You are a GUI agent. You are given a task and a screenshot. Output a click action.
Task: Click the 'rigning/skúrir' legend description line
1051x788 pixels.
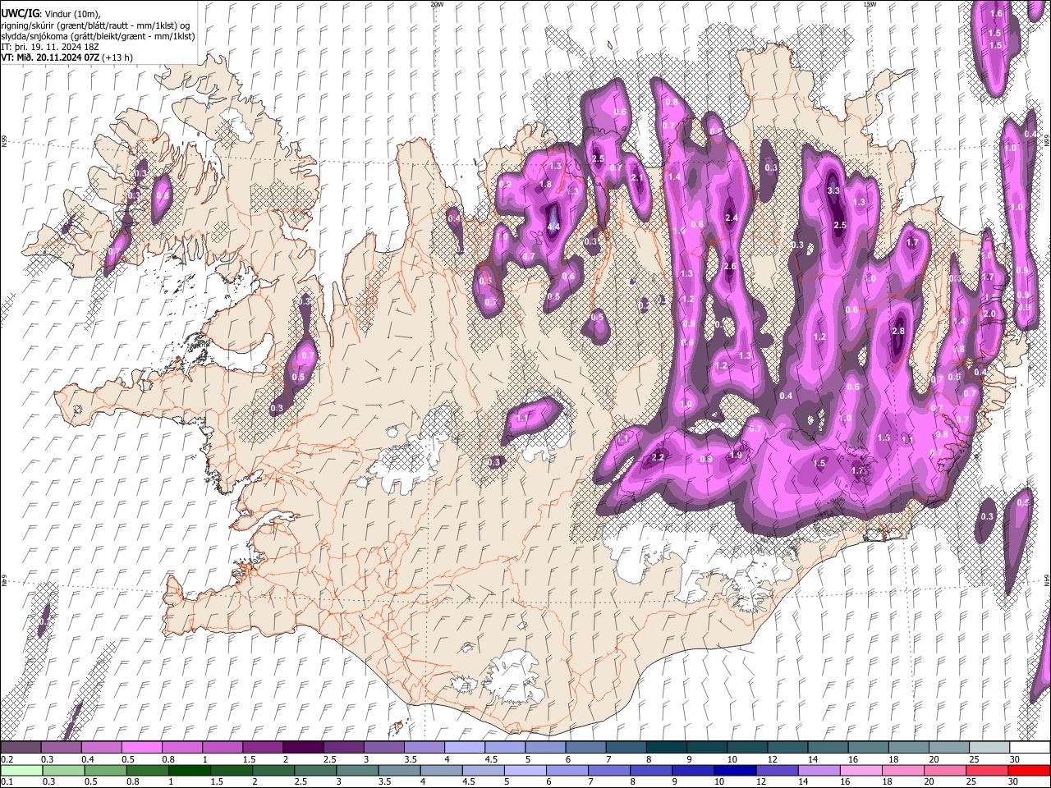(96, 25)
